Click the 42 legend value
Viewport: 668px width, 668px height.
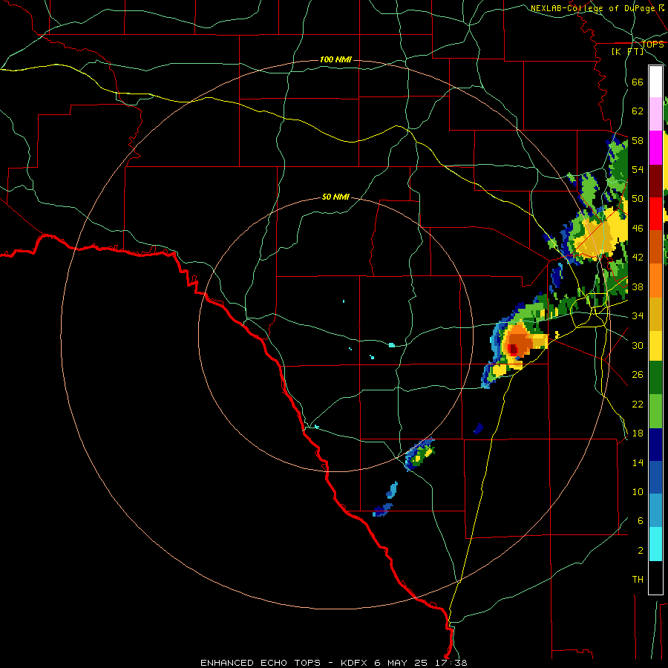click(x=638, y=257)
